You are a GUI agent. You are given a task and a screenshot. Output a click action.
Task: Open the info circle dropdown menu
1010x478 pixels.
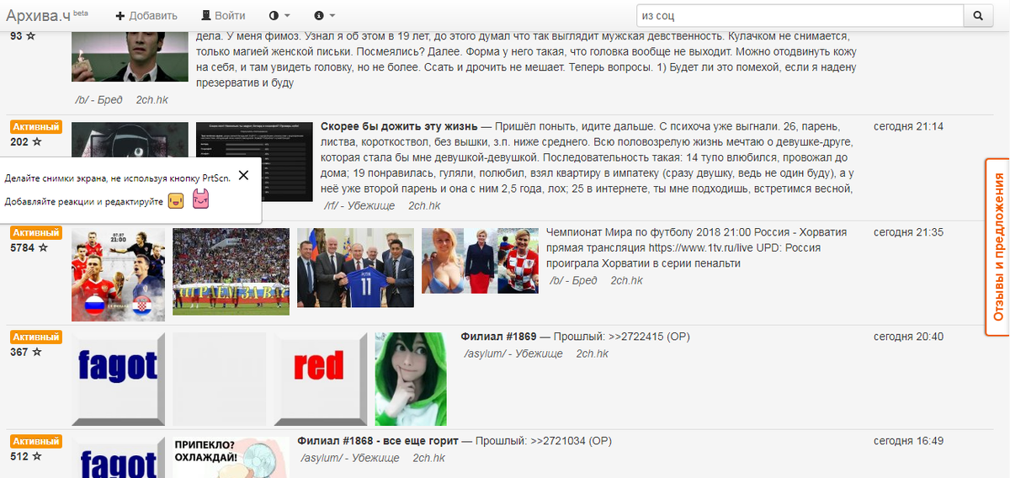click(x=324, y=15)
